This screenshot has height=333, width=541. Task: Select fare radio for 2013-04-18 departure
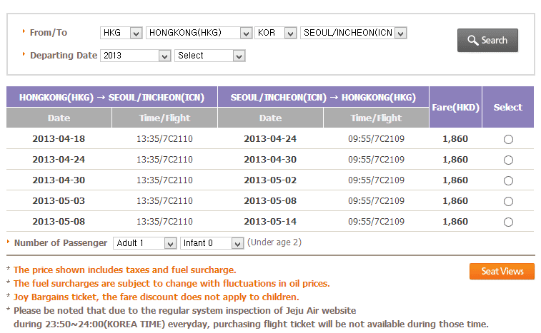click(x=508, y=139)
